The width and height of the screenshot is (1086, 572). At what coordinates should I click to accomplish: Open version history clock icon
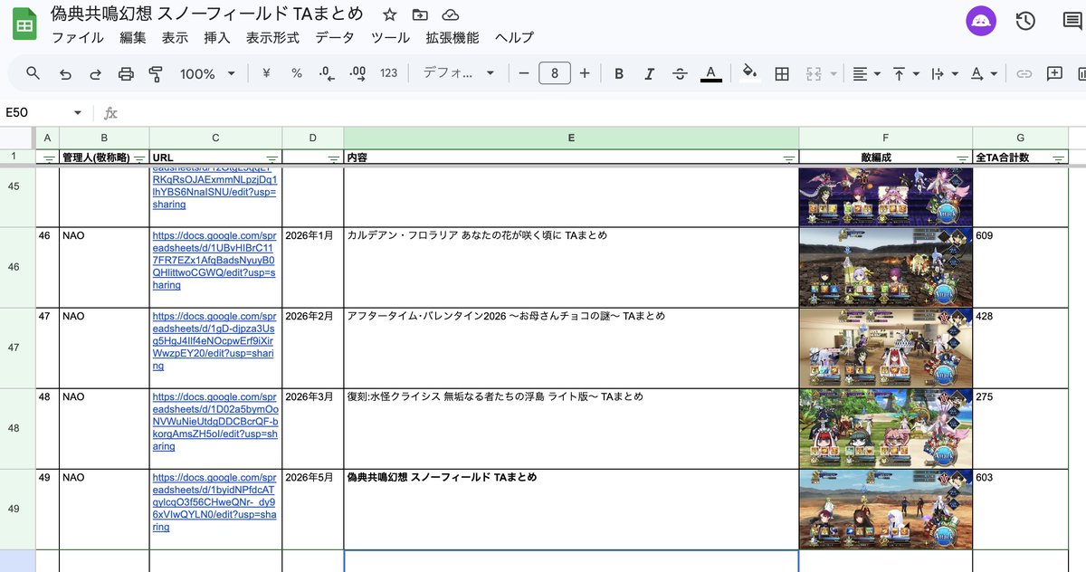point(1025,21)
